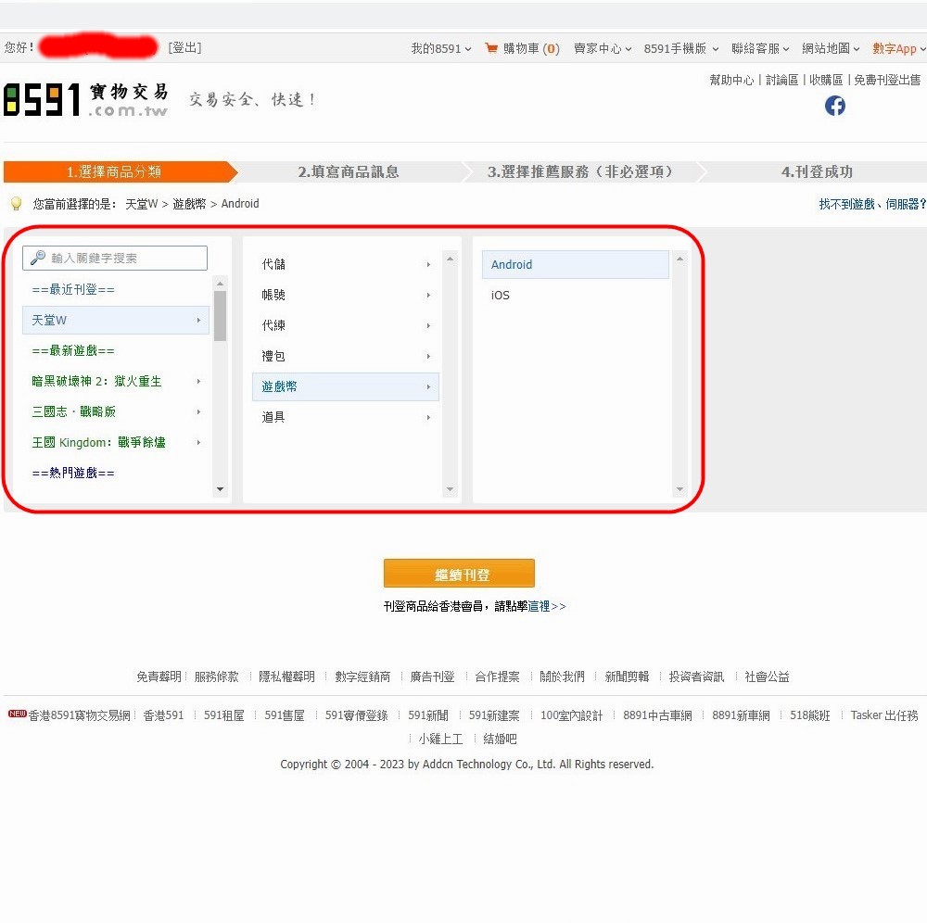Image resolution: width=927 pixels, height=923 pixels.
Task: Click the arrow next to 天堂W
Action: click(x=198, y=321)
